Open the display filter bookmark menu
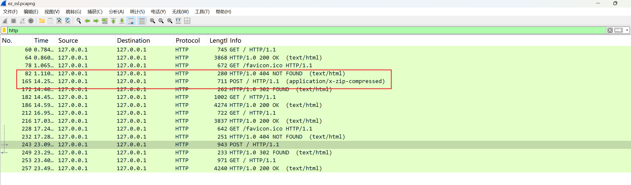 coord(4,30)
